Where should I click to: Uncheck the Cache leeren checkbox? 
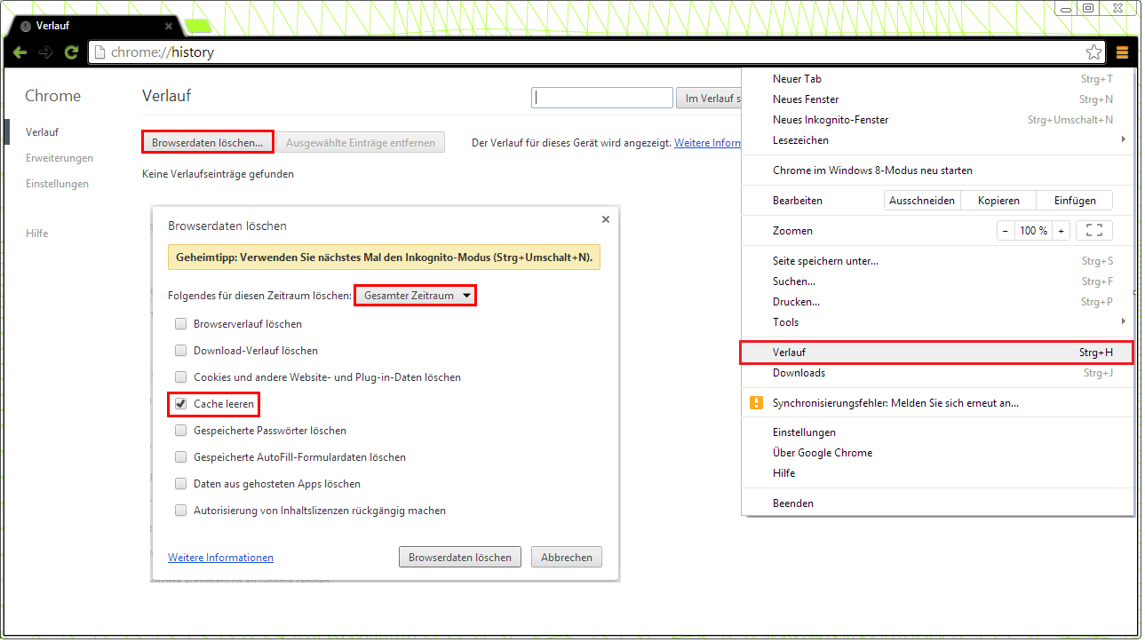pyautogui.click(x=180, y=403)
